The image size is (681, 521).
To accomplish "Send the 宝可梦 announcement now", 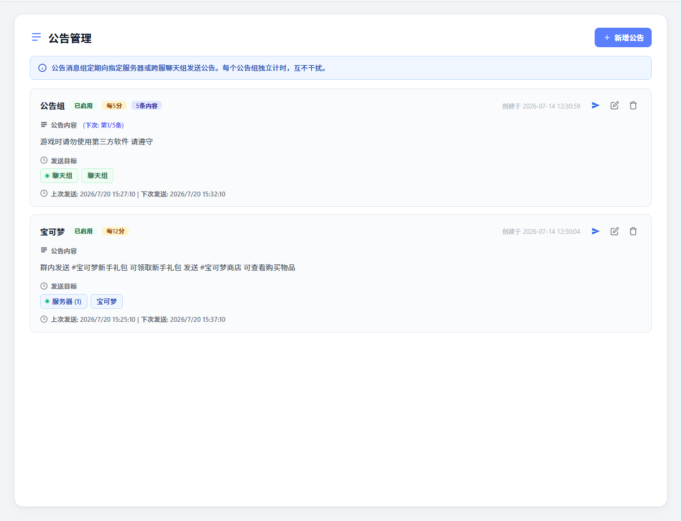I will (x=596, y=231).
